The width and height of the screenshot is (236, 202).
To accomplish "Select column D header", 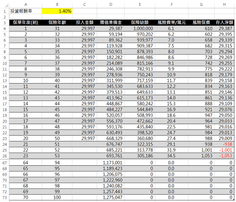I will (x=111, y=5).
